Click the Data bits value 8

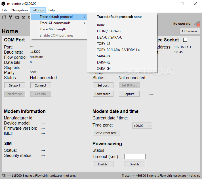tap(31, 62)
